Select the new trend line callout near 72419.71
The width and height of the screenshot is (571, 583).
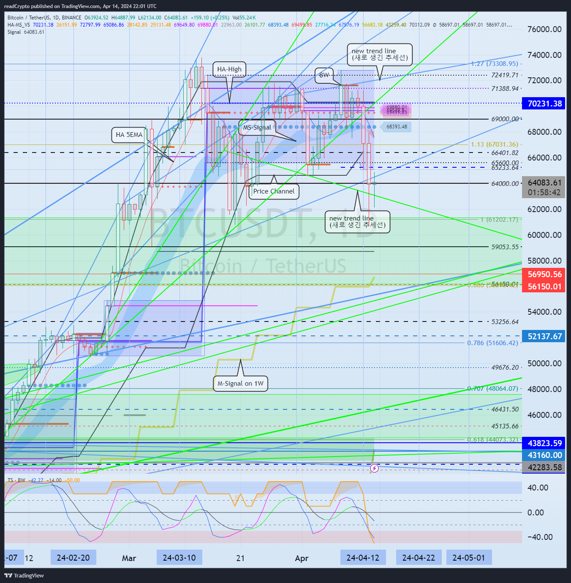point(380,54)
